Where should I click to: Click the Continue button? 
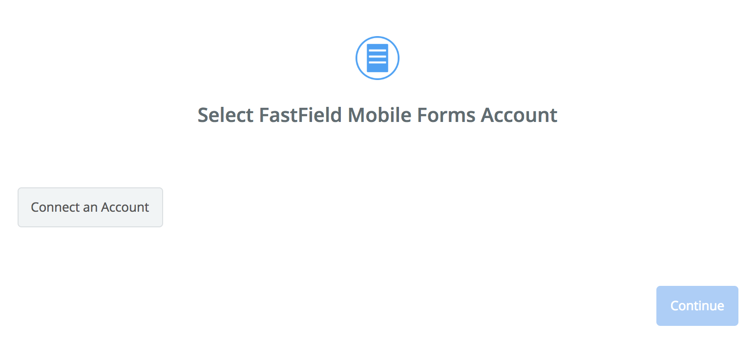click(697, 306)
